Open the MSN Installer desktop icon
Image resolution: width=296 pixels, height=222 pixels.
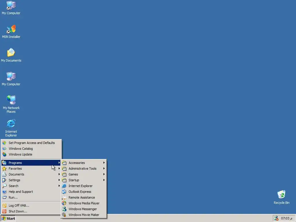click(11, 31)
